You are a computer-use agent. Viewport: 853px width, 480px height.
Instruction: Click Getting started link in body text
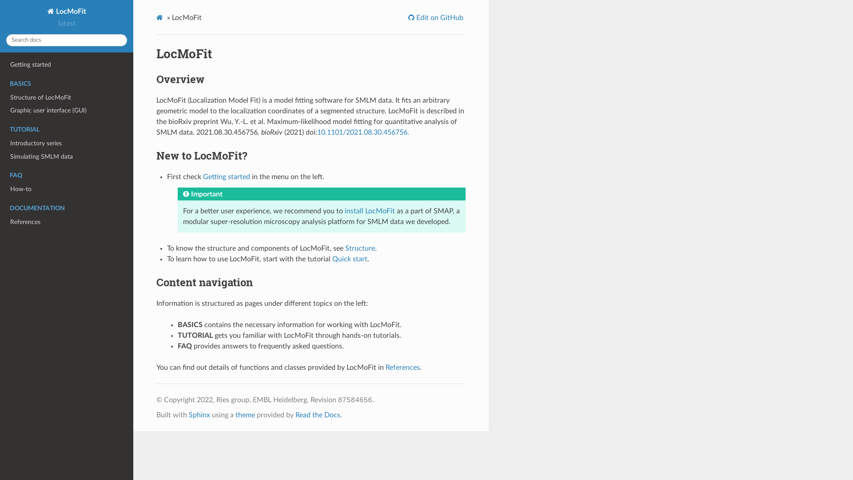[x=227, y=177]
